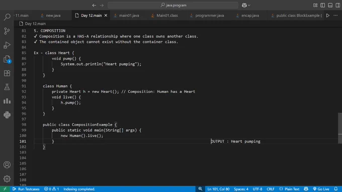Open notifications bell

(x=336, y=189)
